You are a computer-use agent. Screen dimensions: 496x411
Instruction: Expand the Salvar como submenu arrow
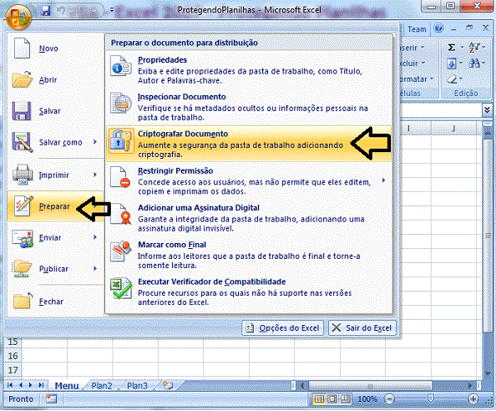pos(95,142)
